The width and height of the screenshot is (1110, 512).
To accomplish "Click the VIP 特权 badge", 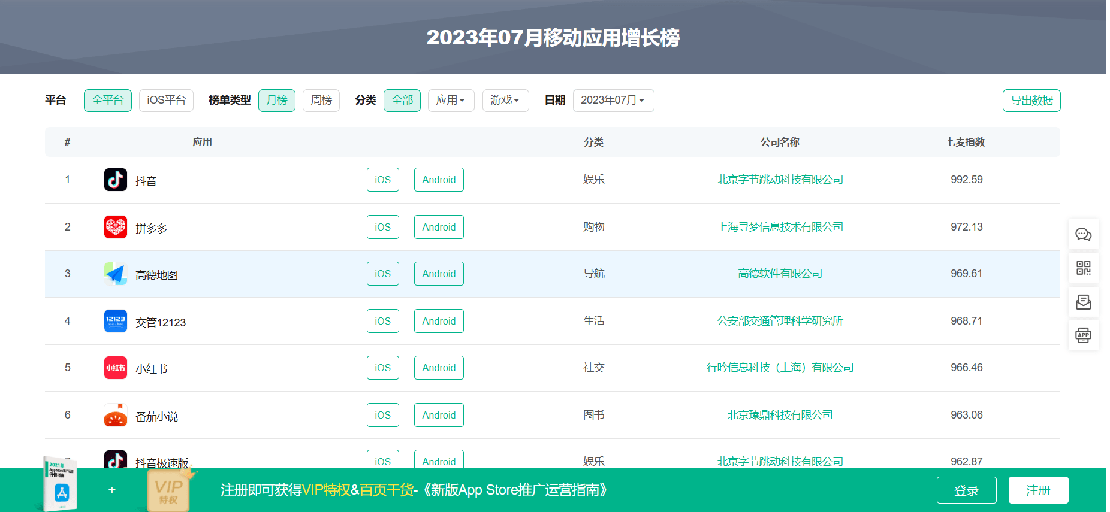I will [169, 491].
